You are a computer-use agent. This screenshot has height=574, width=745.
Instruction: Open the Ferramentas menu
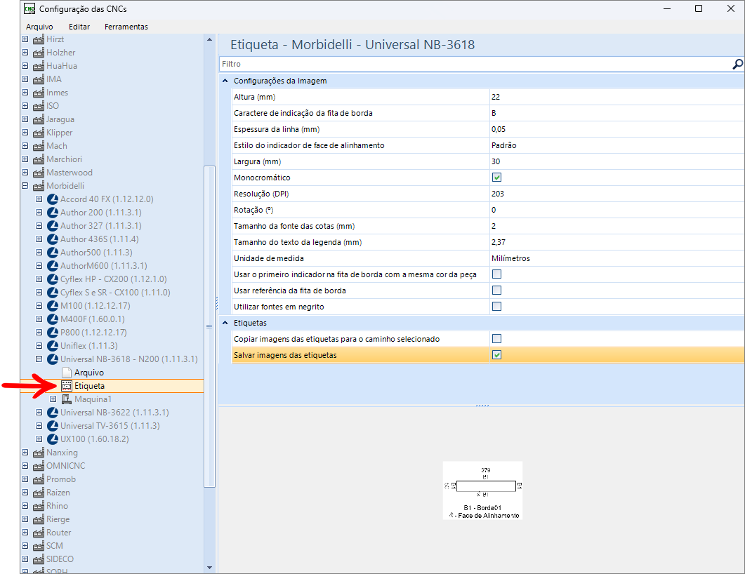point(126,27)
